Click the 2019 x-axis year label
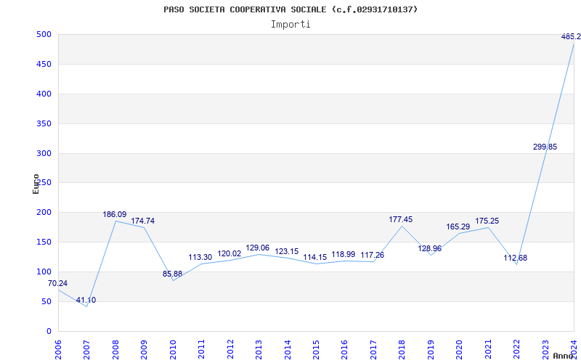 tap(431, 350)
